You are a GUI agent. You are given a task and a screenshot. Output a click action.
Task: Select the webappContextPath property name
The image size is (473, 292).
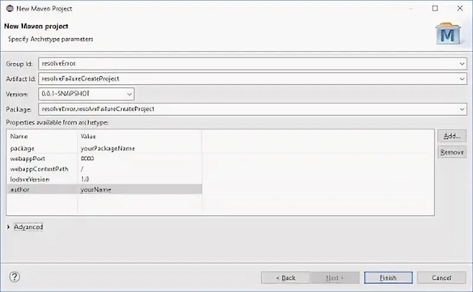(x=39, y=169)
